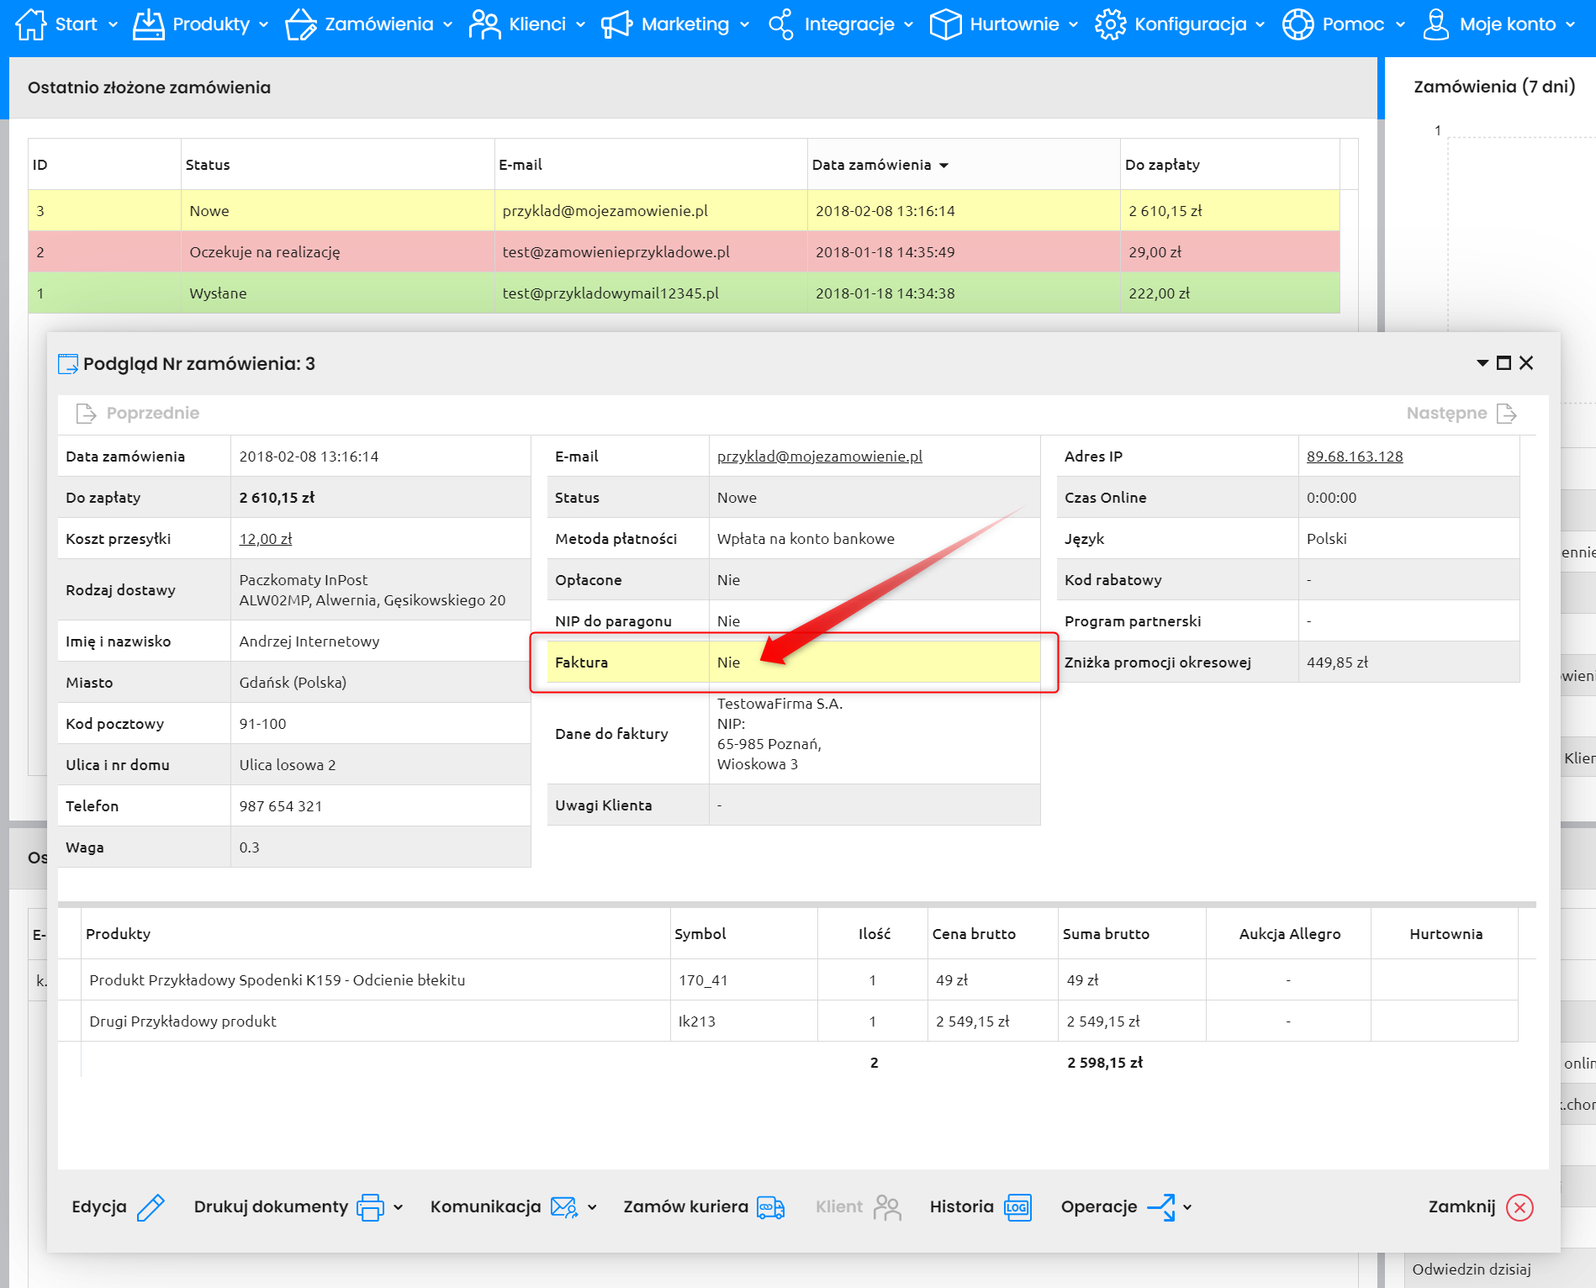Click the Start home icon
This screenshot has height=1288, width=1596.
point(31,24)
